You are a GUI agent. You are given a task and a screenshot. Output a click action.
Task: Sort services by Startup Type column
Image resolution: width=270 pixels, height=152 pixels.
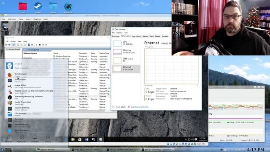click(x=104, y=53)
